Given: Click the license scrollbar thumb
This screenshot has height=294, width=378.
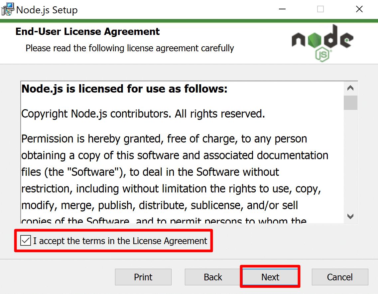Looking at the screenshot, I should click(350, 103).
